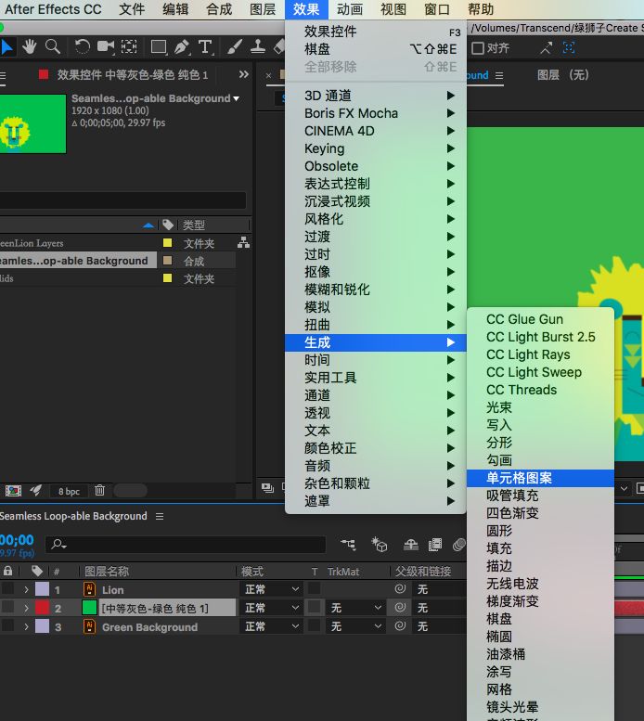Click the 8 bpc color depth button
Image resolution: width=644 pixels, height=721 pixels.
[69, 491]
